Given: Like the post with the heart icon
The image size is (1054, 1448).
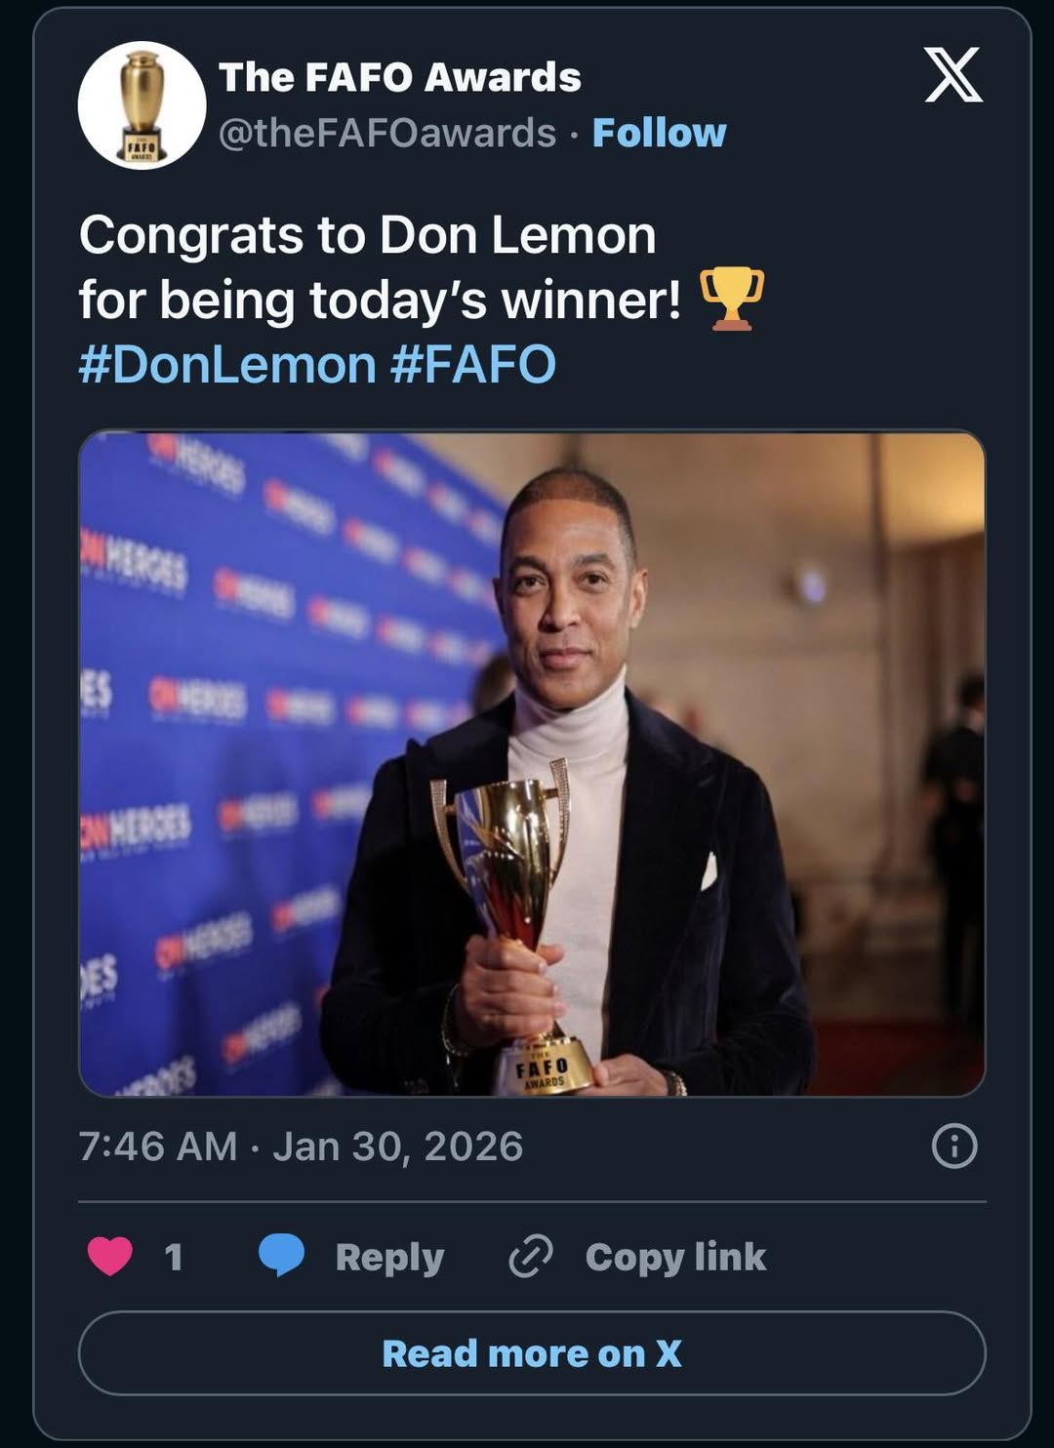Looking at the screenshot, I should click(x=110, y=1256).
